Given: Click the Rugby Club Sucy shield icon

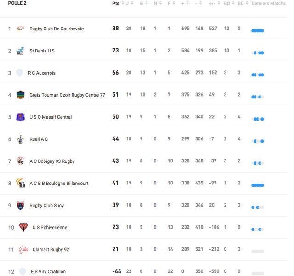Looking at the screenshot, I should (x=20, y=205).
